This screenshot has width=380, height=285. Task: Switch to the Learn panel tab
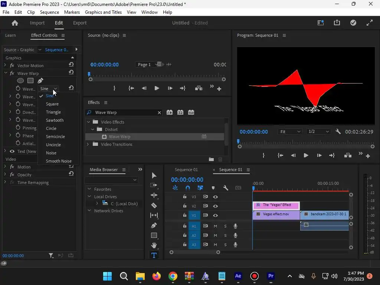pos(10,35)
